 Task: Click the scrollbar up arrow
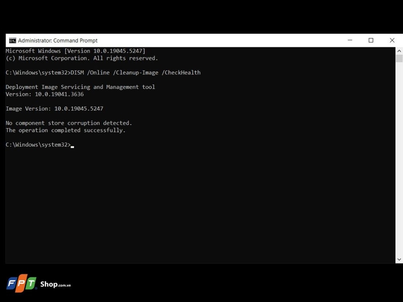pyautogui.click(x=399, y=50)
